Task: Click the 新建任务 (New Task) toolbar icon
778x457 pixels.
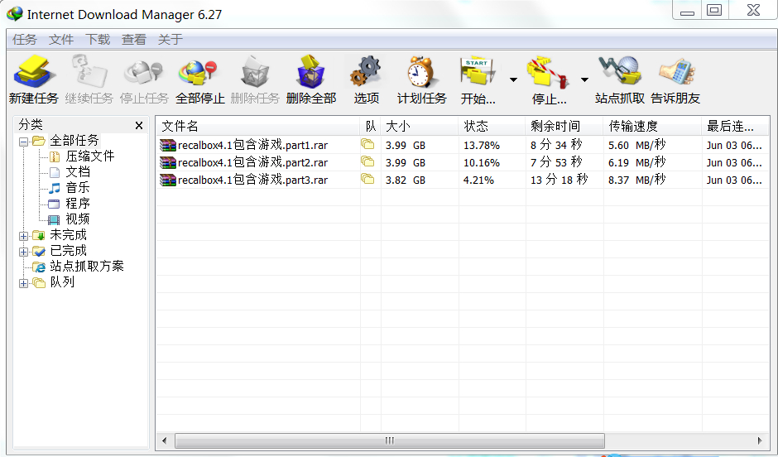Action: [34, 73]
